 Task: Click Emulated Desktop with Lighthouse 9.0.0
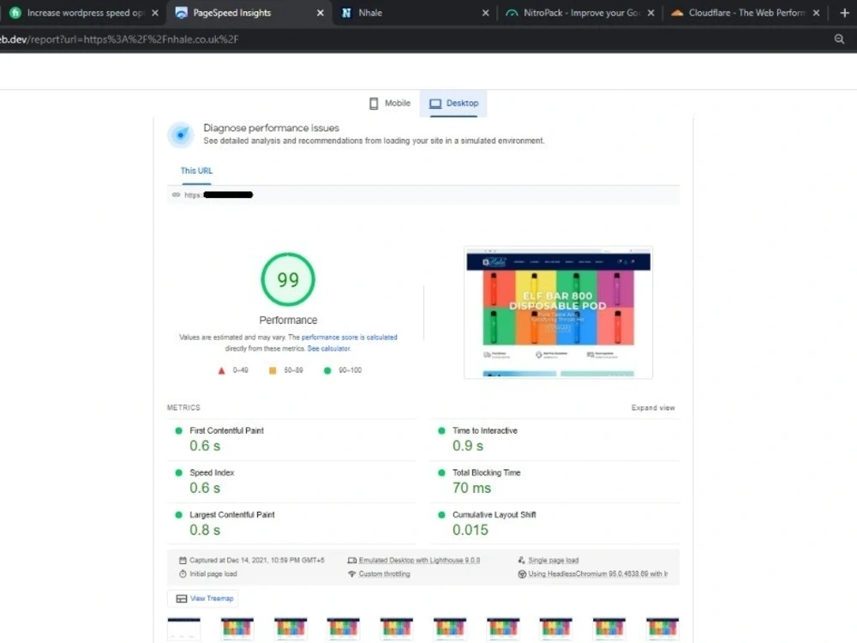coord(419,561)
